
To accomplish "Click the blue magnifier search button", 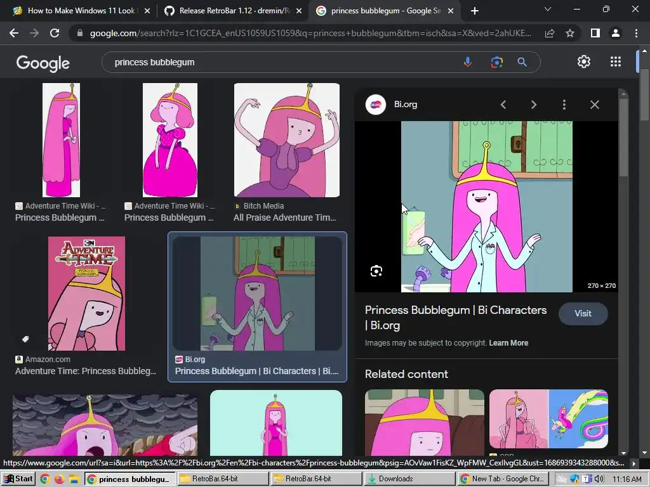I will pyautogui.click(x=522, y=62).
